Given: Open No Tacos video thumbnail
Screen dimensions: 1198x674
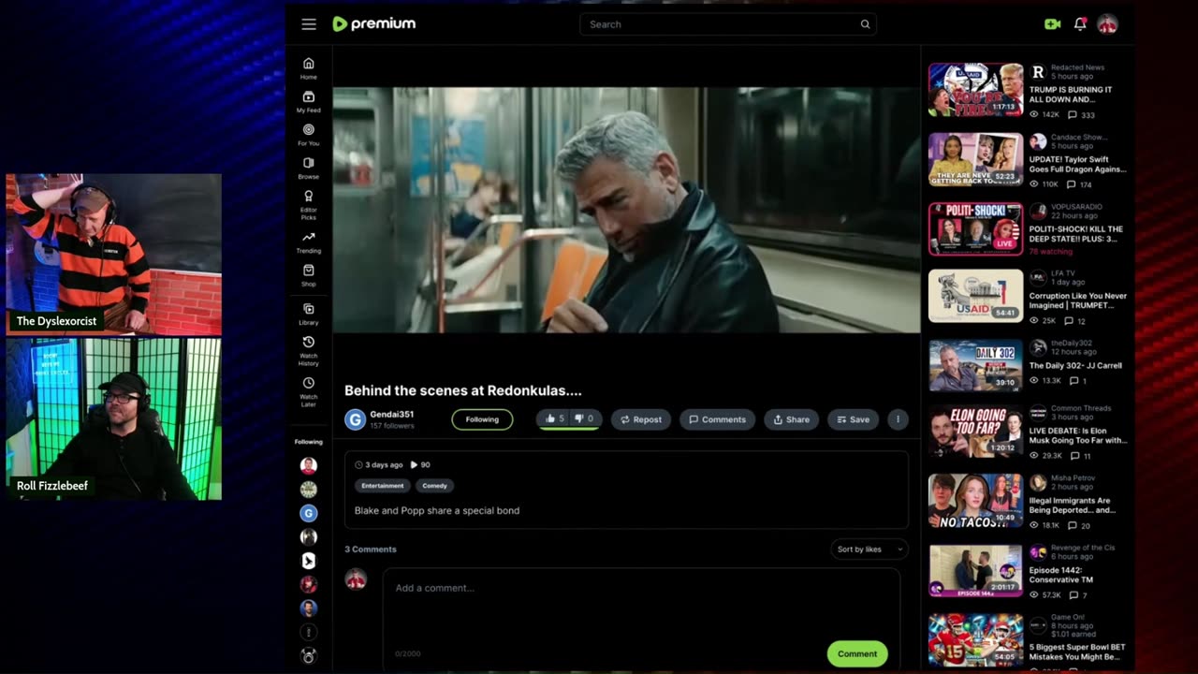Looking at the screenshot, I should tap(975, 501).
